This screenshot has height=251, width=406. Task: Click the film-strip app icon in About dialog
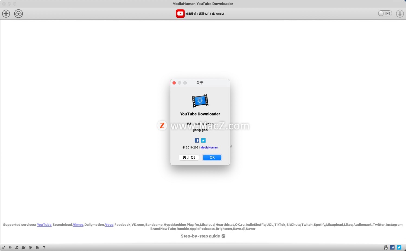pos(200,101)
